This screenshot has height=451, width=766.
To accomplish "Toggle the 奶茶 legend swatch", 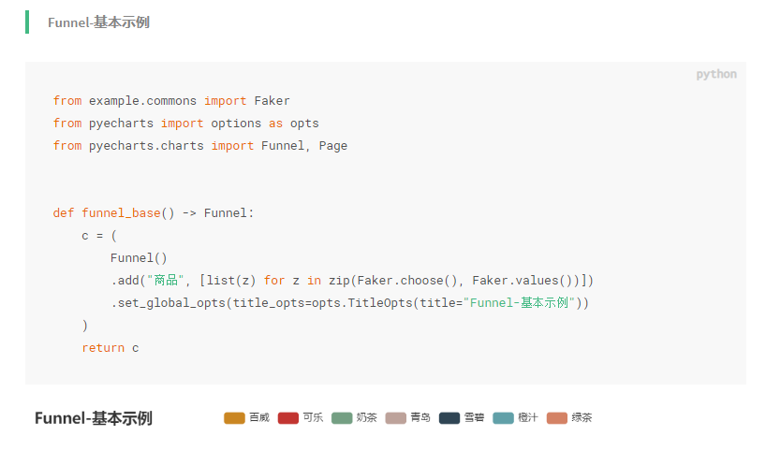I will 342,418.
